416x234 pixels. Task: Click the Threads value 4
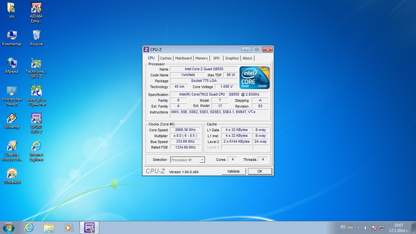click(x=263, y=159)
